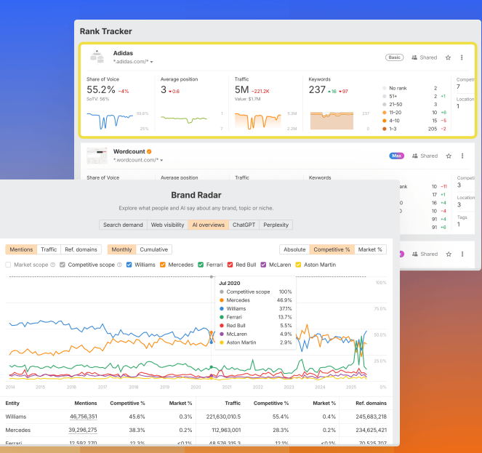Screen dimensions: 482x453
Task: Switch to the ChatGPT tab
Action: point(243,225)
